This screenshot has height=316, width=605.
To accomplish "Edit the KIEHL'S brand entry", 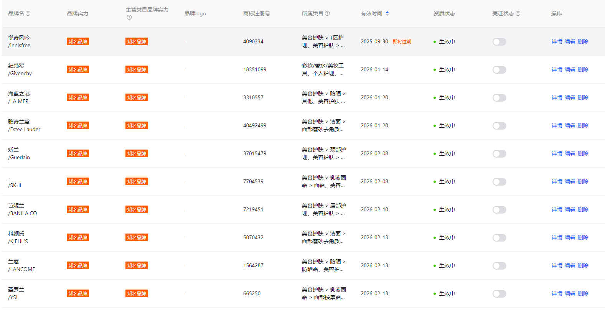I will tap(570, 238).
